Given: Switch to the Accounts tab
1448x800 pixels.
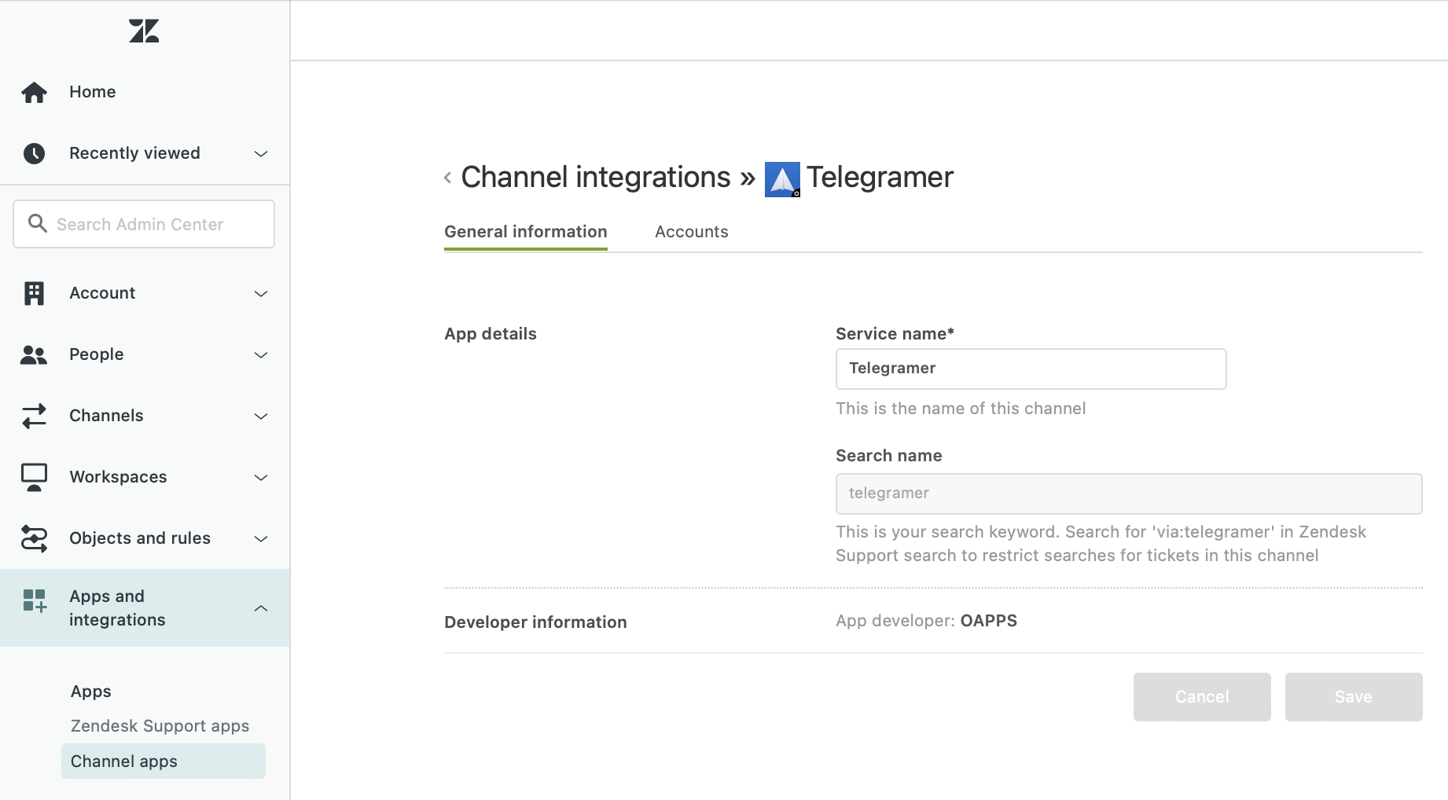Looking at the screenshot, I should [x=691, y=231].
